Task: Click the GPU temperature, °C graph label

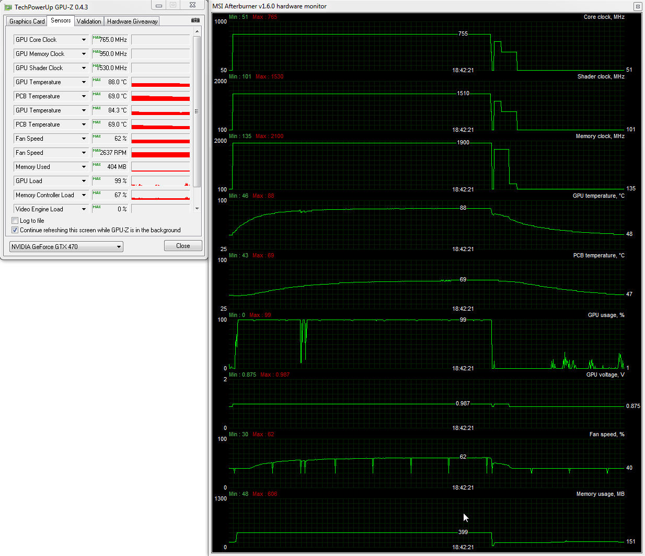Action: coord(598,196)
